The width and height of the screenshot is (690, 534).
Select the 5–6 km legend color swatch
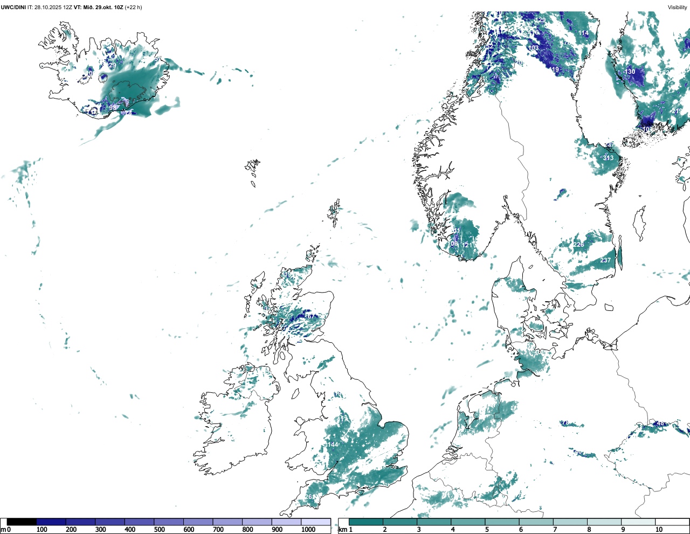coord(502,522)
